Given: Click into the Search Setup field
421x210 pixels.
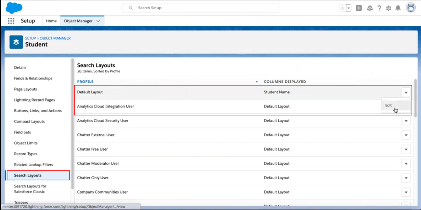Looking at the screenshot, I should pyautogui.click(x=201, y=8).
